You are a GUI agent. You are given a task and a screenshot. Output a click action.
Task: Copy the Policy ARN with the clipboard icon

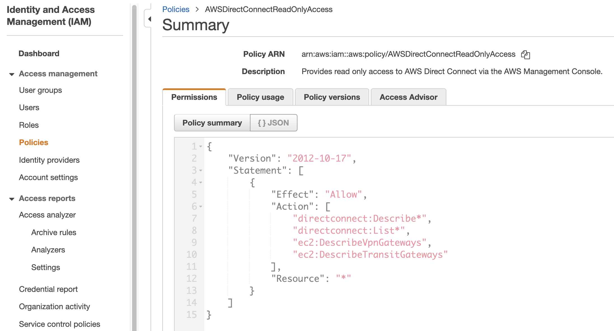pos(525,55)
